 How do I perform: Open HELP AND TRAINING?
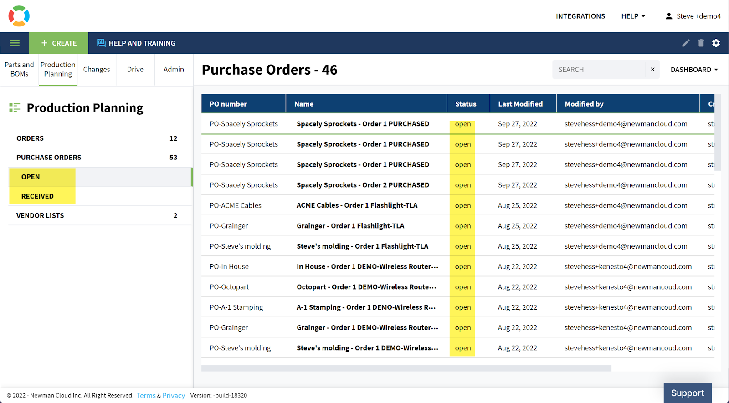click(x=136, y=43)
